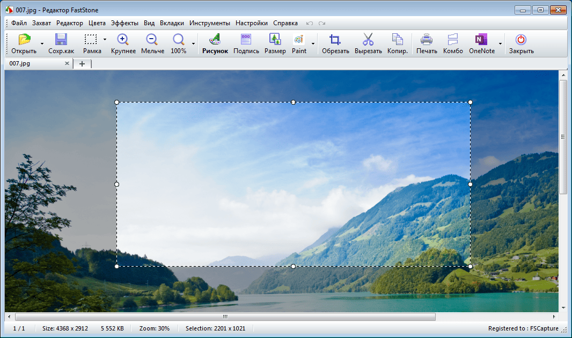The image size is (572, 338).
Task: Open the Редактор menu
Action: [x=70, y=23]
